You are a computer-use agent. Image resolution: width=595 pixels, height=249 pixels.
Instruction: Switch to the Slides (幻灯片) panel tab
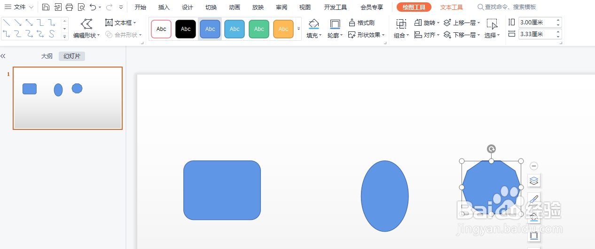(x=72, y=56)
